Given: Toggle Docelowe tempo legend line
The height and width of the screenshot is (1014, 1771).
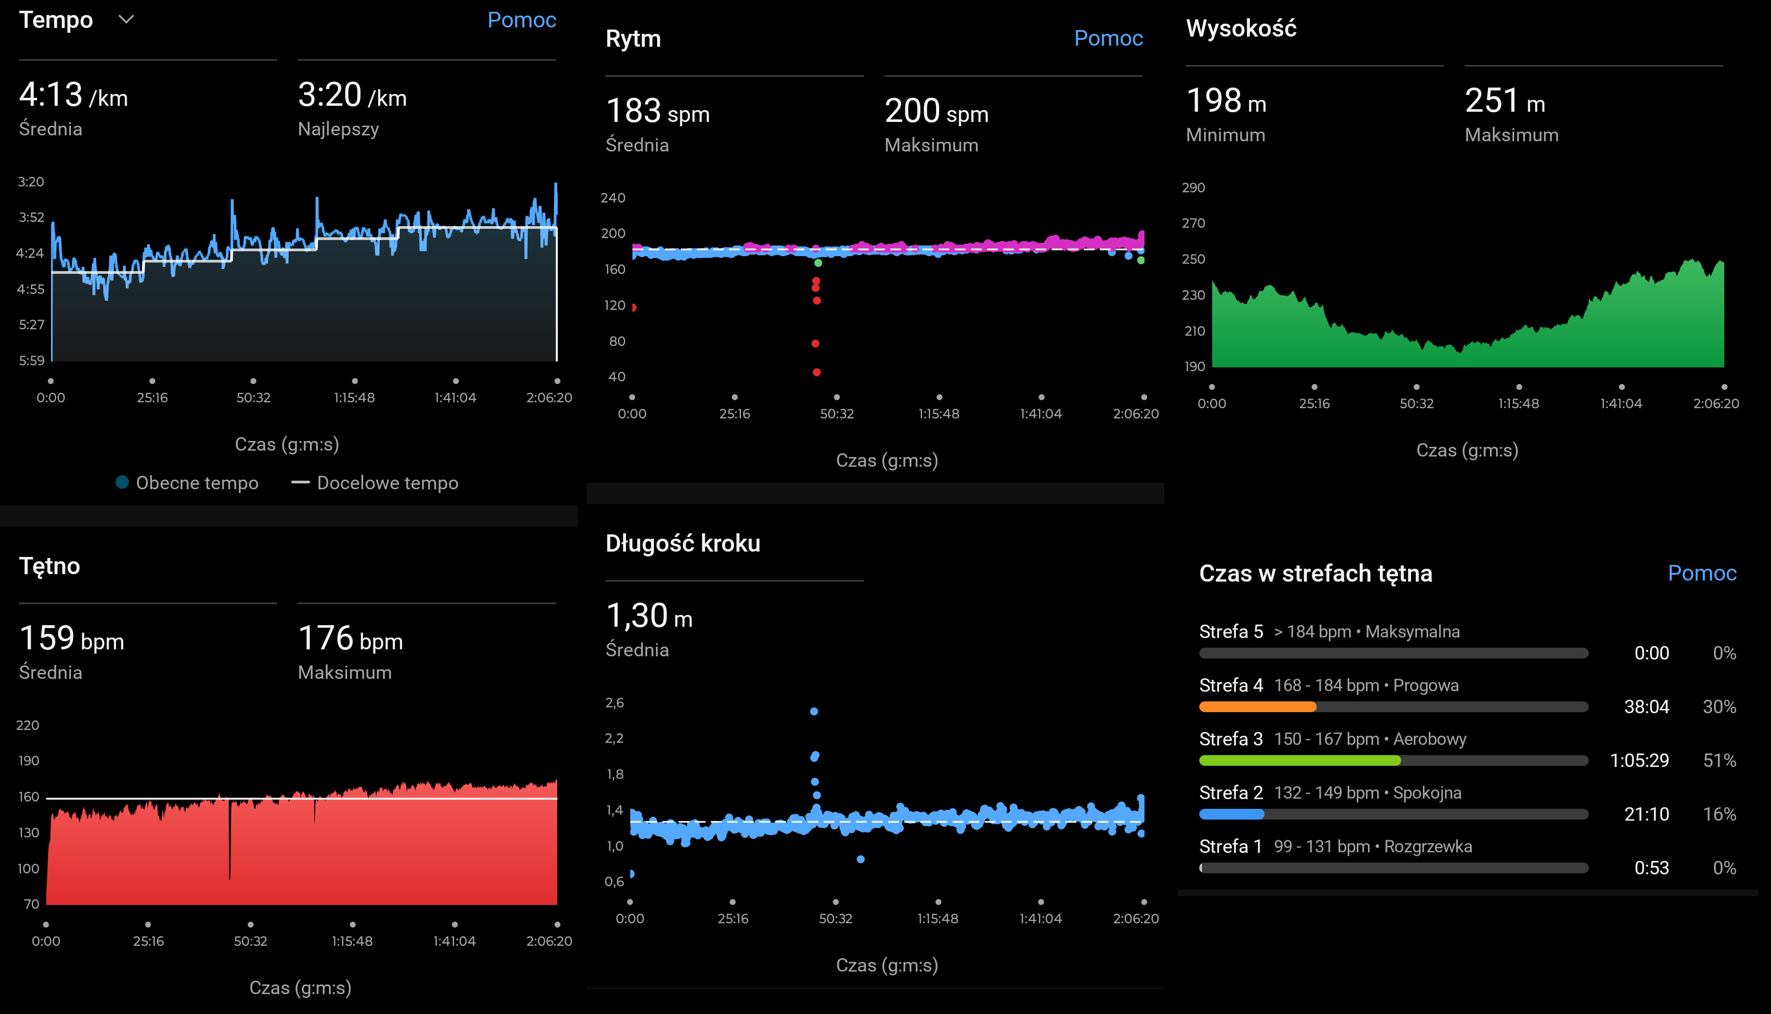Looking at the screenshot, I should (x=300, y=482).
